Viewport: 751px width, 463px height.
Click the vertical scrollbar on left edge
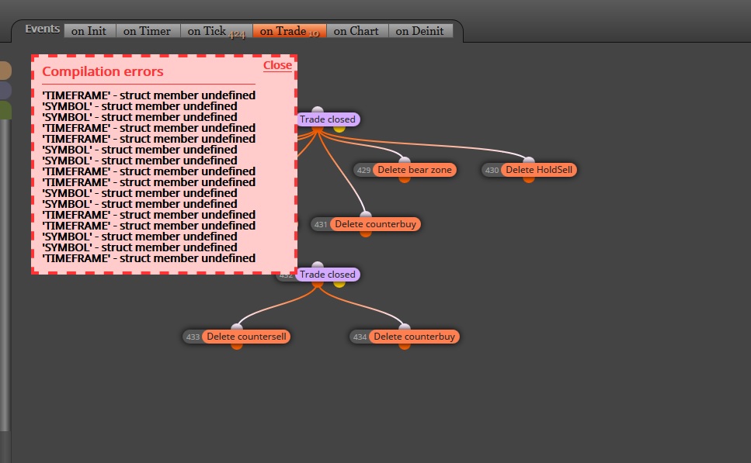pos(5,275)
